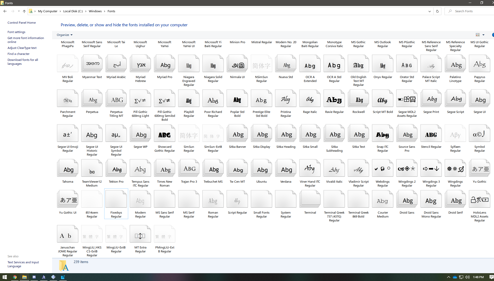This screenshot has width=494, height=281.
Task: Open the recent locations dropdown arrow
Action: [x=19, y=11]
